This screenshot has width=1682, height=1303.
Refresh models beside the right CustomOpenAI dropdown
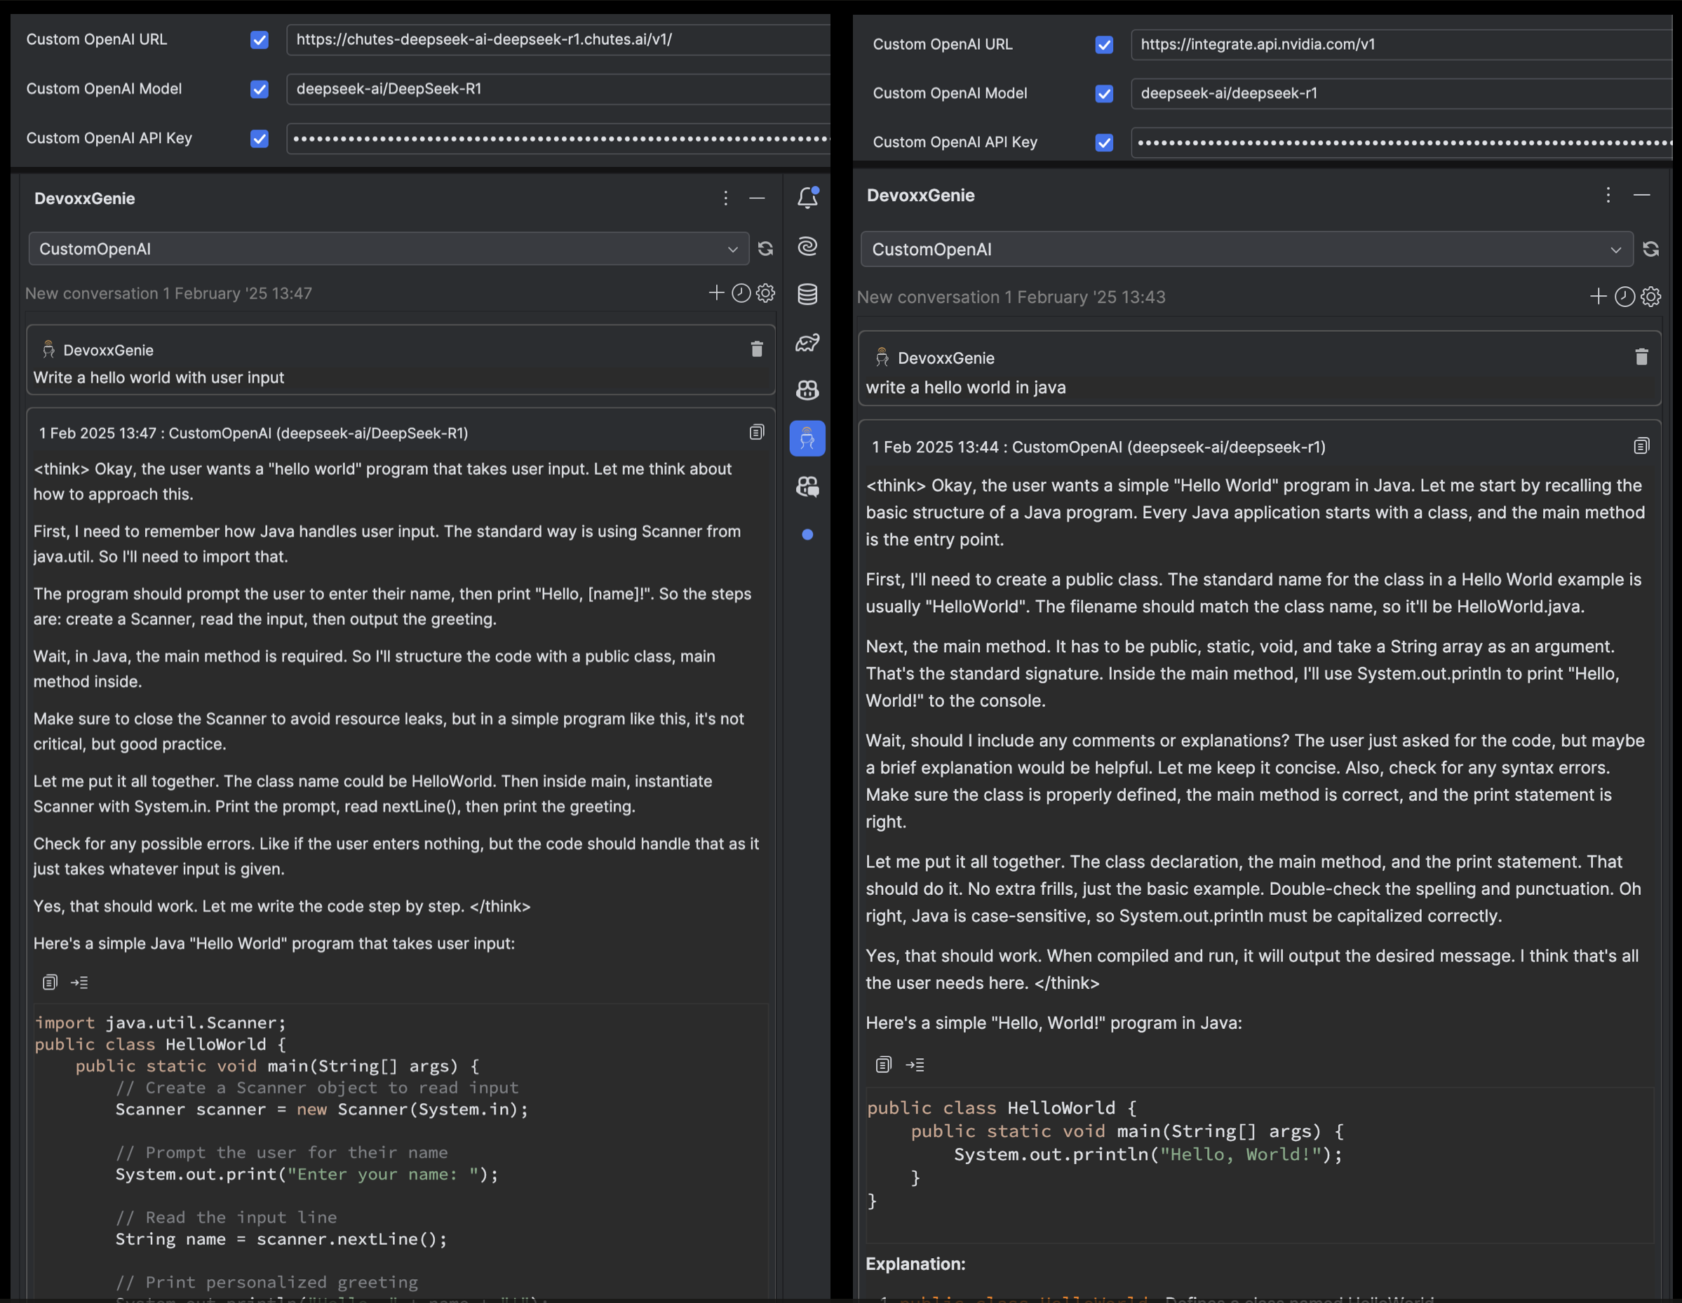(x=1650, y=250)
